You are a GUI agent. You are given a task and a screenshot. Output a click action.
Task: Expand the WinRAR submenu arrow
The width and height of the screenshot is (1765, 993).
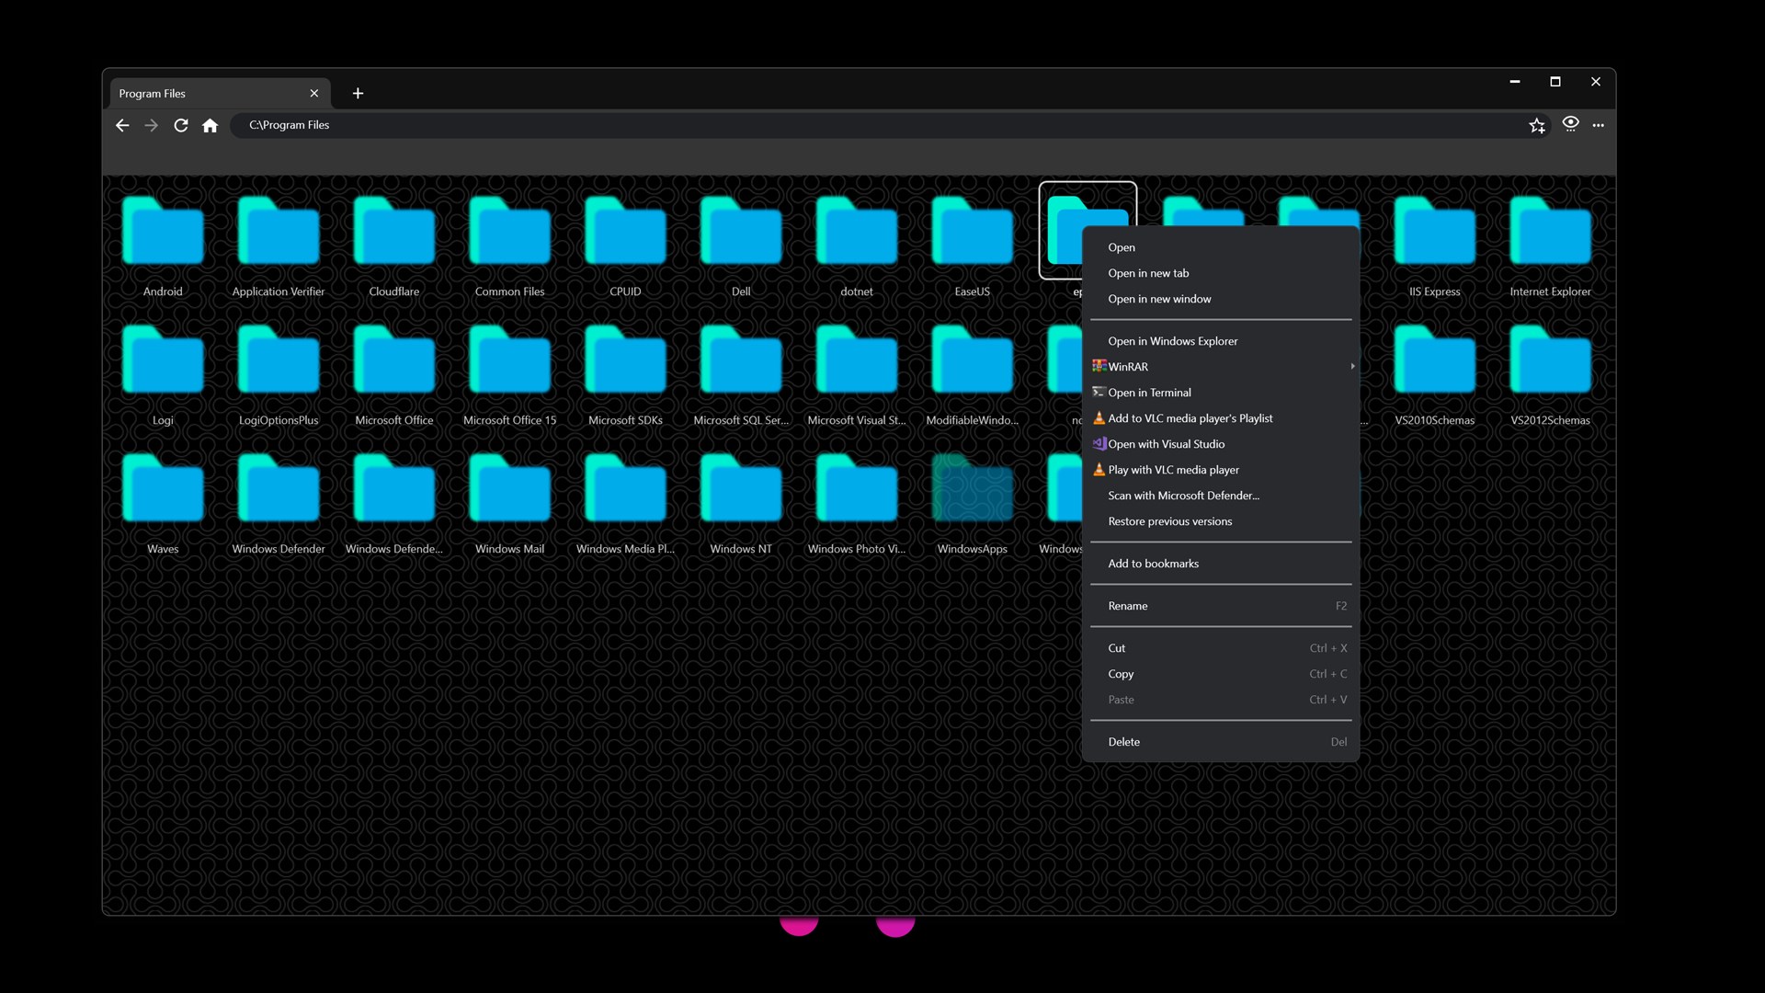[x=1352, y=367]
